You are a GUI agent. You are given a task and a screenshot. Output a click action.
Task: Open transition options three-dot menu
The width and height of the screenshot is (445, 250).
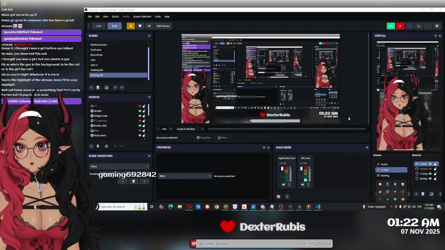coord(144,181)
